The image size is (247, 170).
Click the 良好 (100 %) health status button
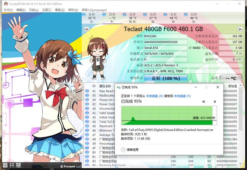point(166,78)
